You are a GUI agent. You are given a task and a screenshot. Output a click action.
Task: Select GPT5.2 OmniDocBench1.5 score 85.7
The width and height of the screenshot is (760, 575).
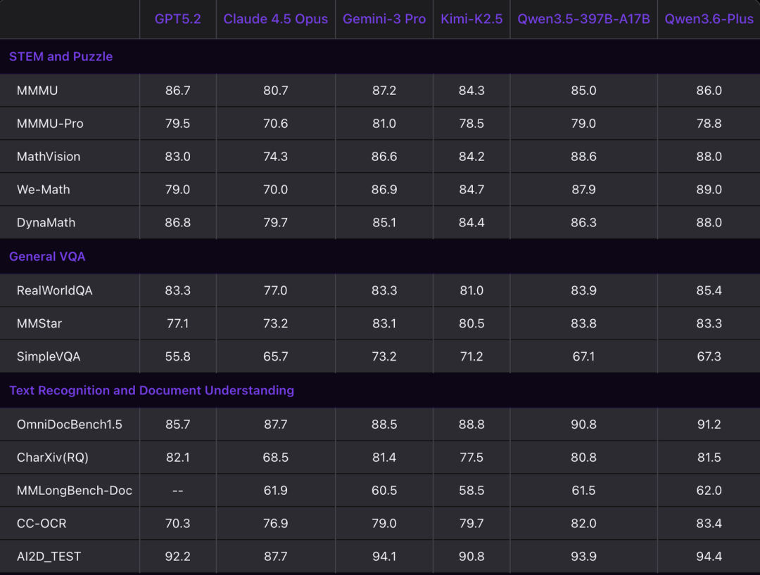[x=177, y=425]
